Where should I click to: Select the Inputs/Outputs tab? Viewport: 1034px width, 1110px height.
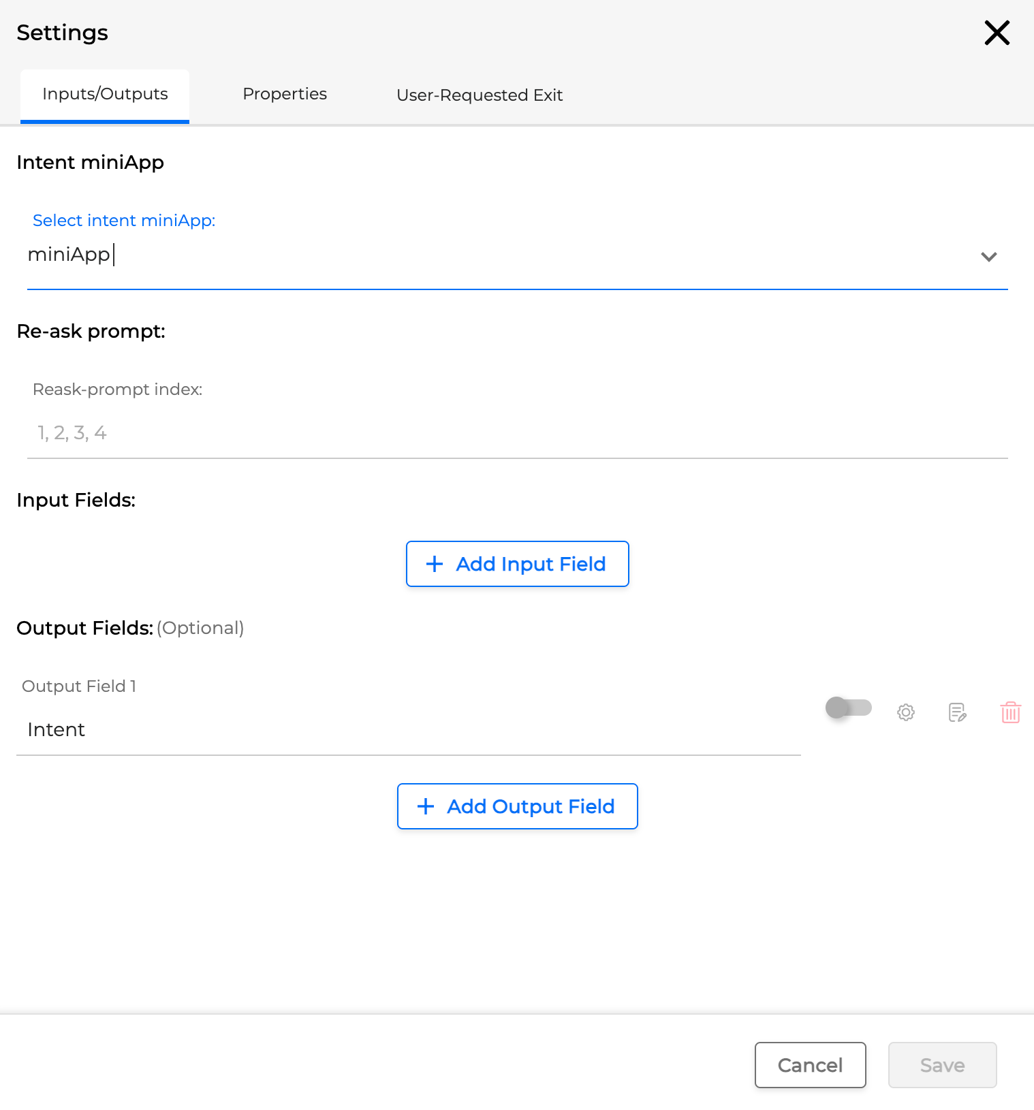(x=105, y=94)
